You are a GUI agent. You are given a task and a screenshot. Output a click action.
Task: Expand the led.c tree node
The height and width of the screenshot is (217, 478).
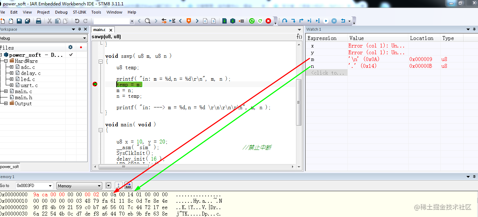click(x=11, y=79)
